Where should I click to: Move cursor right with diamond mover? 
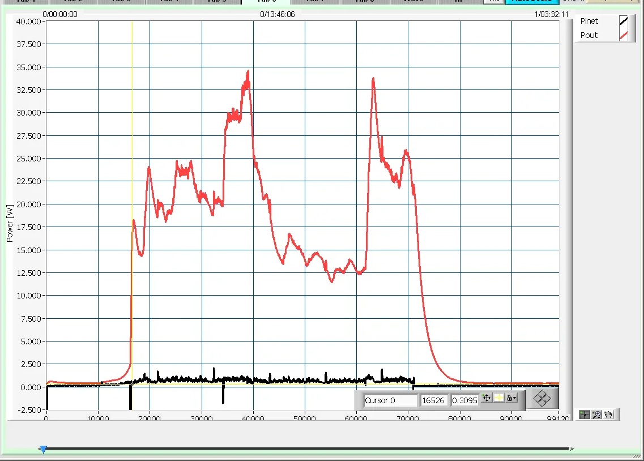548,399
